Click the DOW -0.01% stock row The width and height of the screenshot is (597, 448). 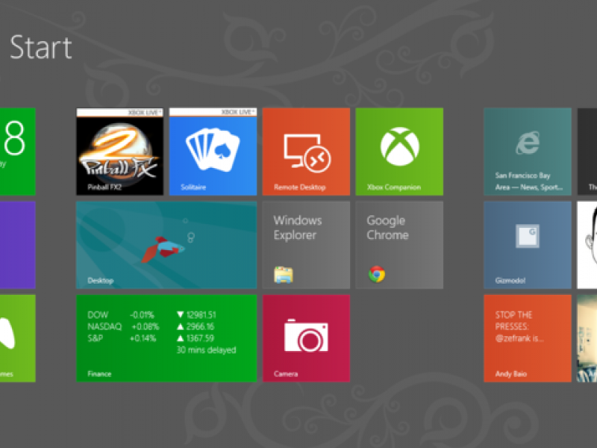pyautogui.click(x=151, y=314)
